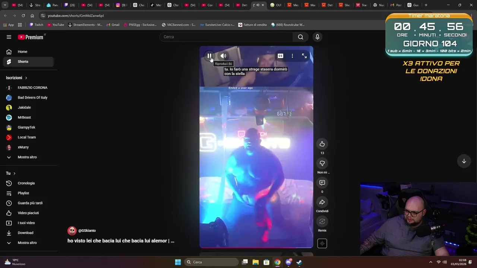
Task: Click the Remix button
Action: [322, 221]
